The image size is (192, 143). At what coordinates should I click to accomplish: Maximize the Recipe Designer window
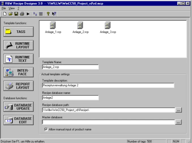click(183, 3)
